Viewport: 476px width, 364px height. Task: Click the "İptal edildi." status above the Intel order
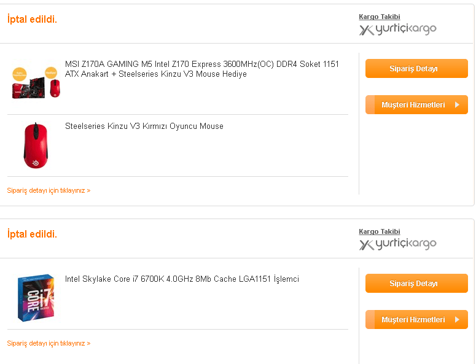(32, 234)
